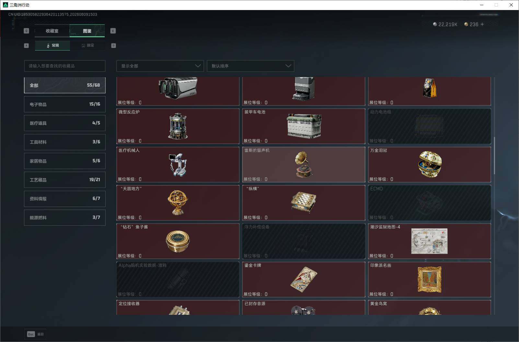
Task: Open the 医疗机械人 medical robot item
Action: [x=178, y=165]
